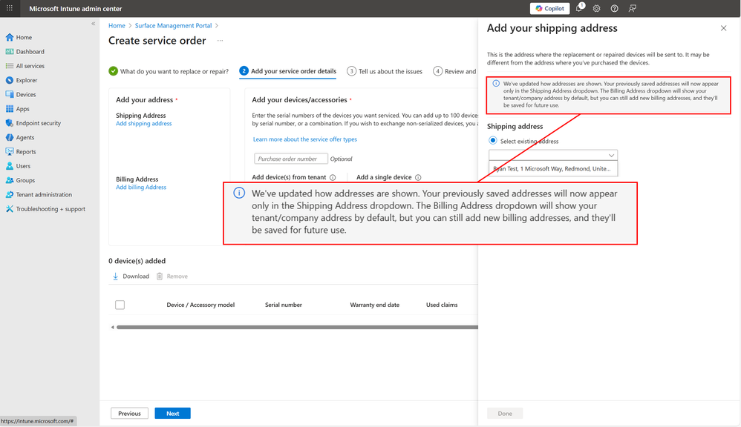Screen dimensions: 741x427
Task: Click the Tenant administration icon
Action: [10, 194]
